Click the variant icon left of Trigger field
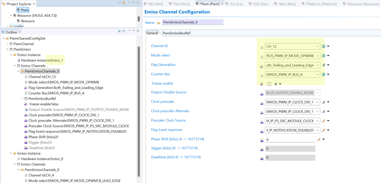381x183 pixels. click(x=262, y=150)
